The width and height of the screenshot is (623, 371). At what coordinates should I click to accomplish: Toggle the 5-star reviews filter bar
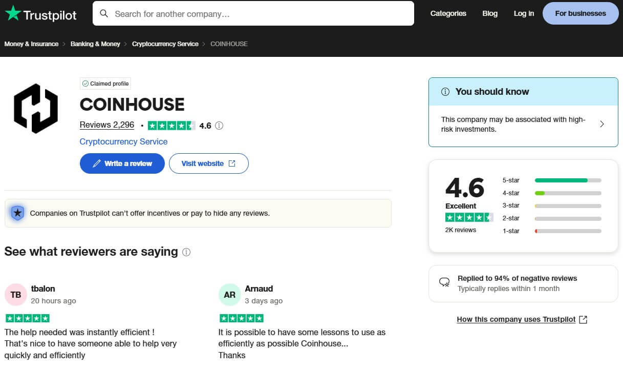pyautogui.click(x=568, y=180)
